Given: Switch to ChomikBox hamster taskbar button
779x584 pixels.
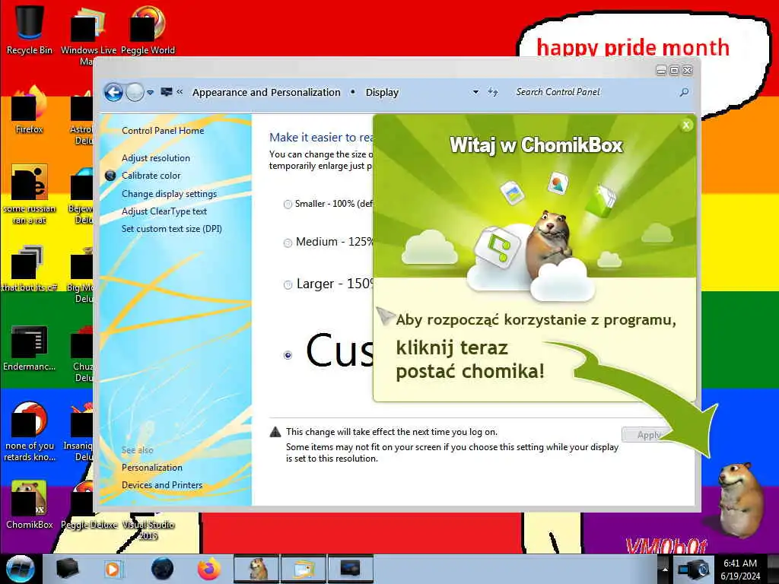Looking at the screenshot, I should tap(256, 569).
